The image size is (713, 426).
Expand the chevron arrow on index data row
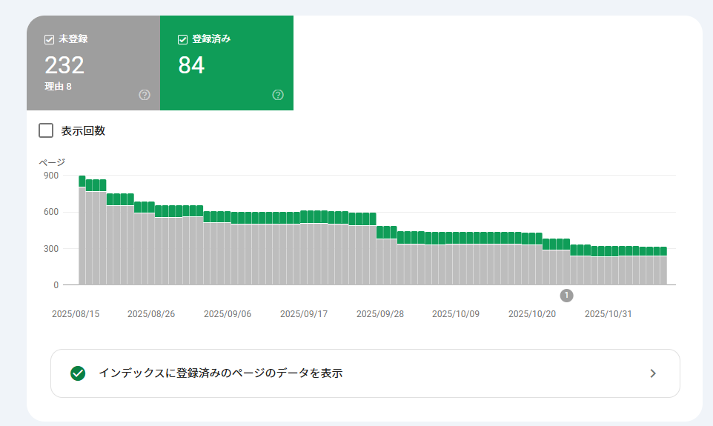[653, 373]
